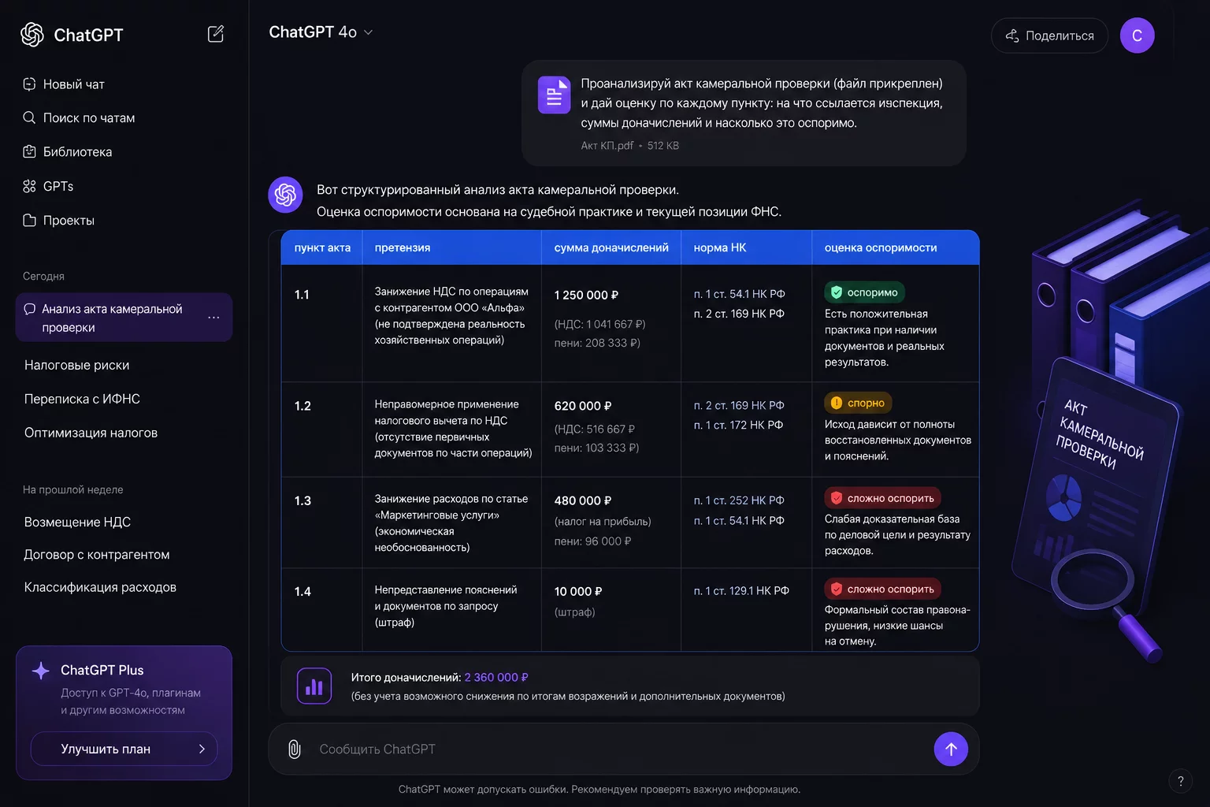Click the chevron arrow on Улучшить план
The height and width of the screenshot is (807, 1210).
click(x=202, y=749)
